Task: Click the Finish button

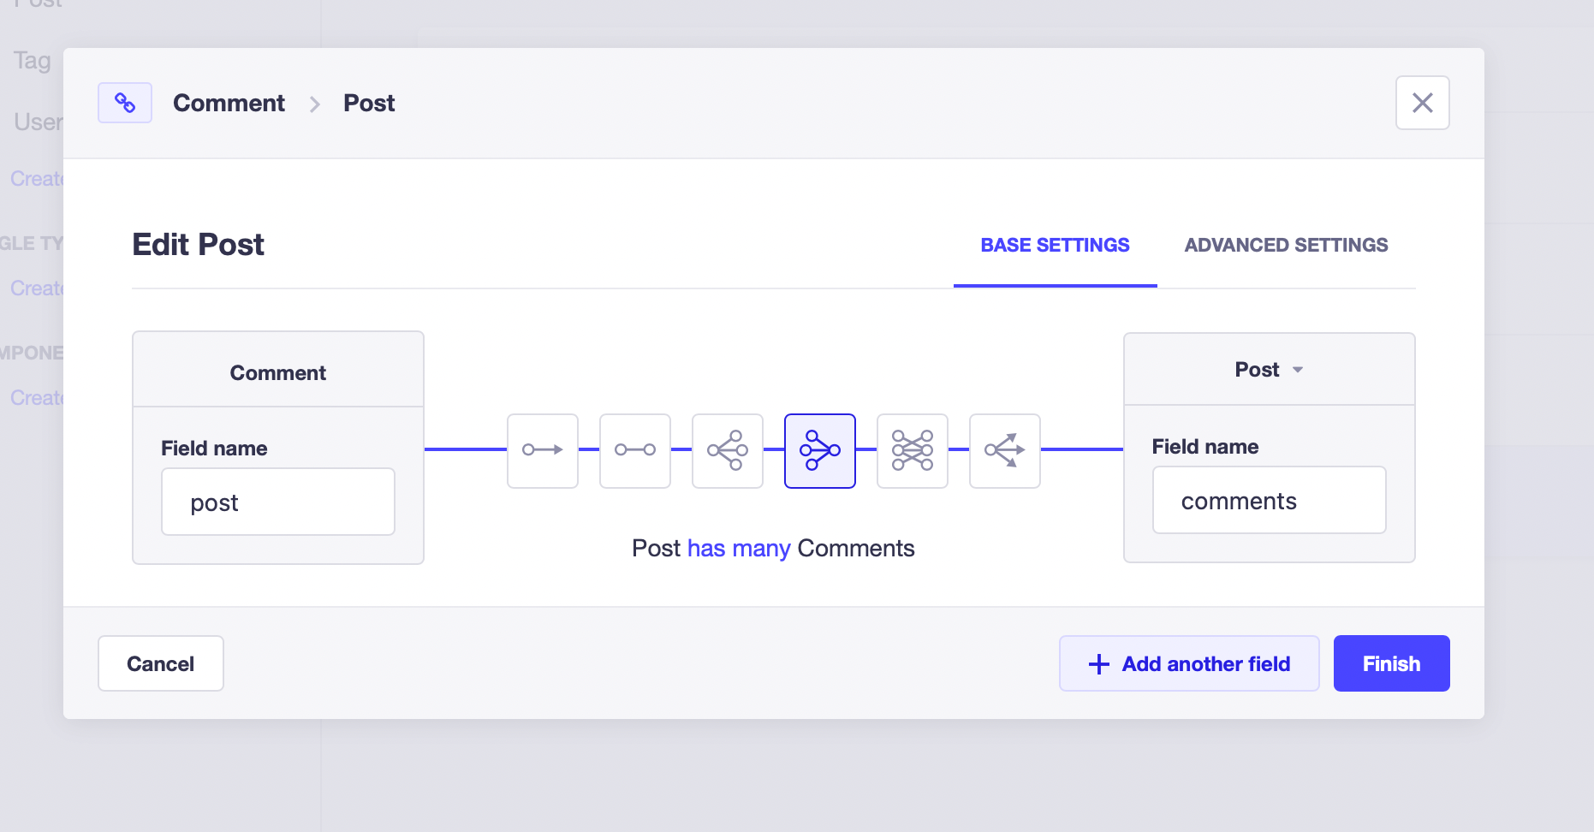Action: (x=1392, y=663)
